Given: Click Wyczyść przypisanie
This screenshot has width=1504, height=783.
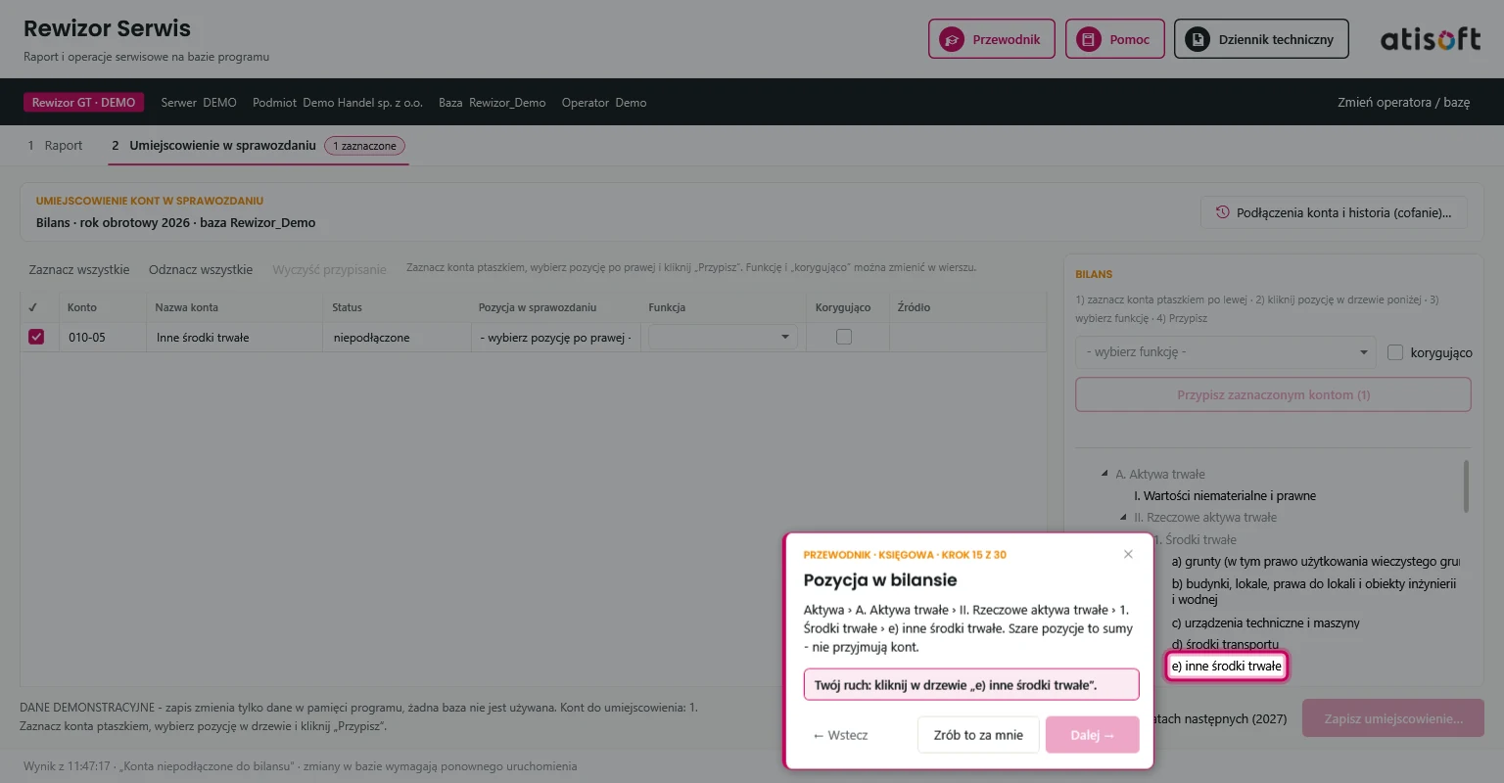Looking at the screenshot, I should [x=329, y=269].
